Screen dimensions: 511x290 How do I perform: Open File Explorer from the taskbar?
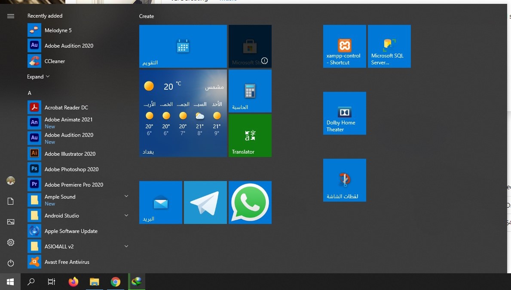(95, 281)
